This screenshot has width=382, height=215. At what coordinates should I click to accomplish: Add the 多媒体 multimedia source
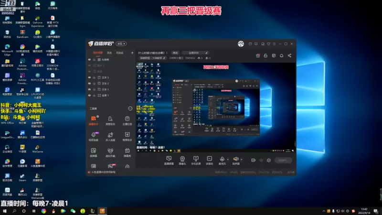pos(210,161)
